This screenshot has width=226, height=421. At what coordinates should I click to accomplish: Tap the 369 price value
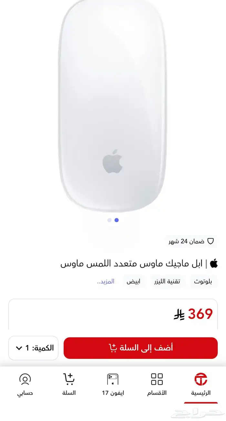click(x=200, y=314)
